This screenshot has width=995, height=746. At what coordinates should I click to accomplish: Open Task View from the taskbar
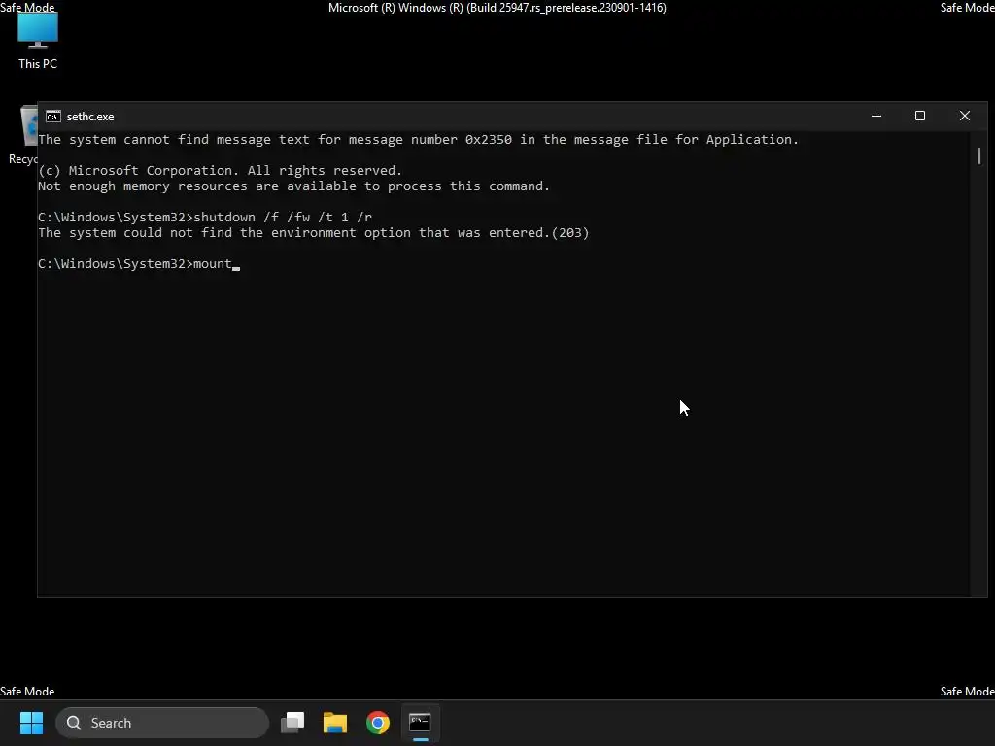pos(292,723)
